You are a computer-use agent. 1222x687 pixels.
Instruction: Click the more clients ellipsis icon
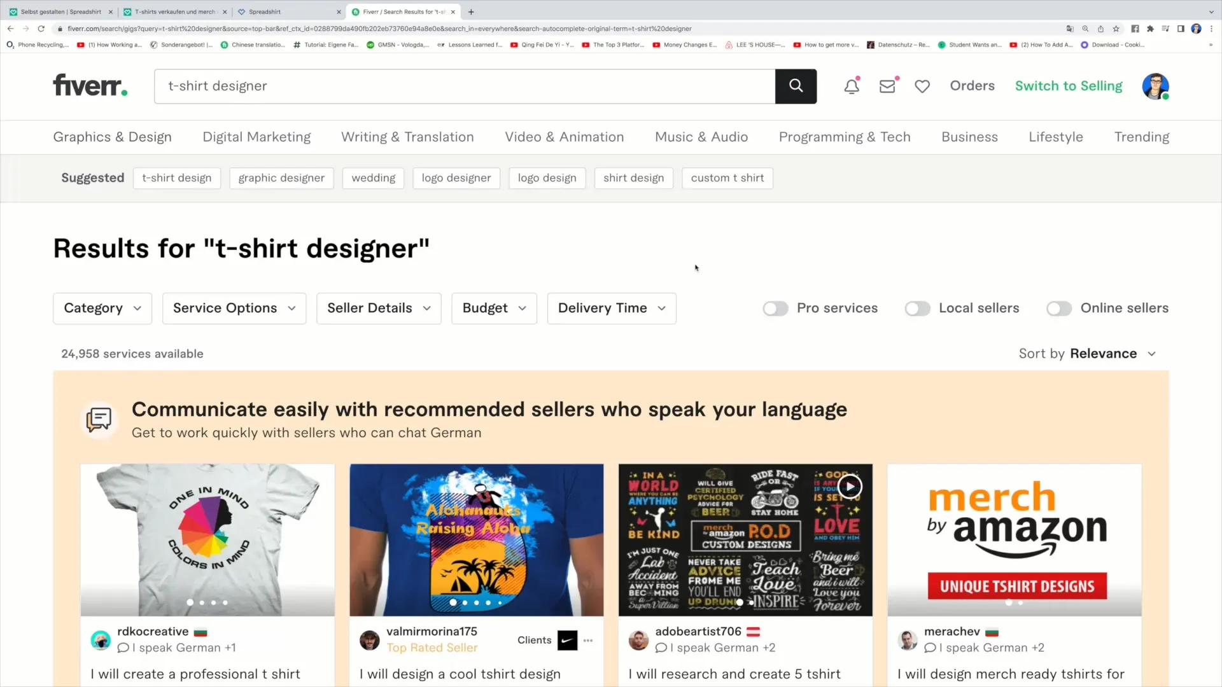coord(588,641)
